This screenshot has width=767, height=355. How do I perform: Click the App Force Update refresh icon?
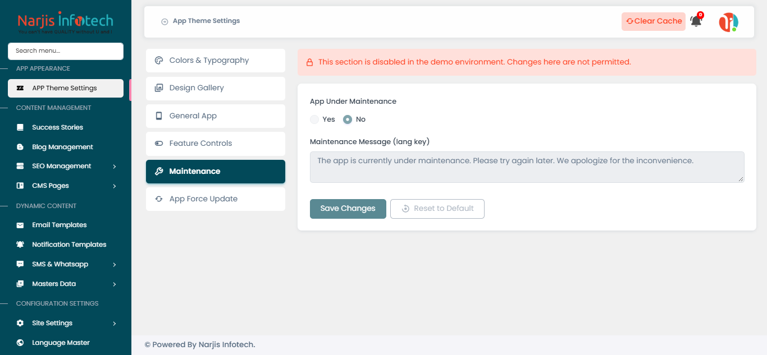point(159,199)
